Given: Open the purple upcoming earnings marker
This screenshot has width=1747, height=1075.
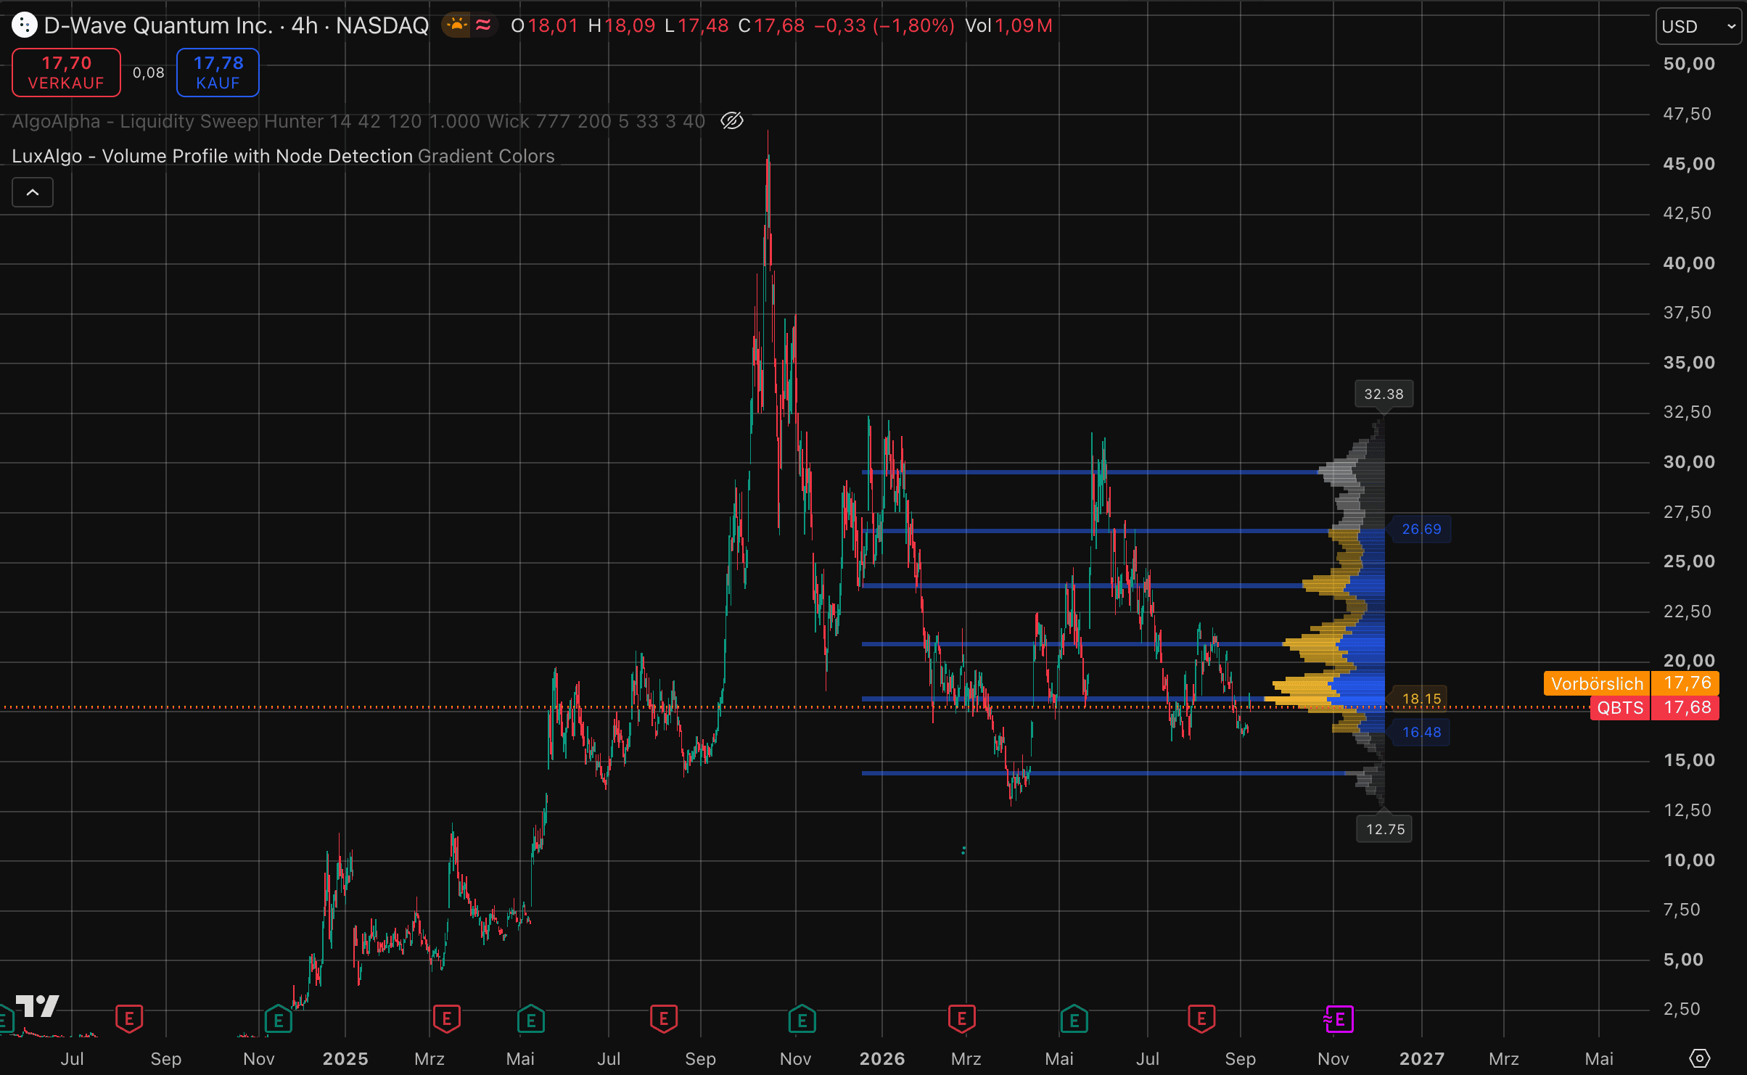Looking at the screenshot, I should (1339, 1019).
